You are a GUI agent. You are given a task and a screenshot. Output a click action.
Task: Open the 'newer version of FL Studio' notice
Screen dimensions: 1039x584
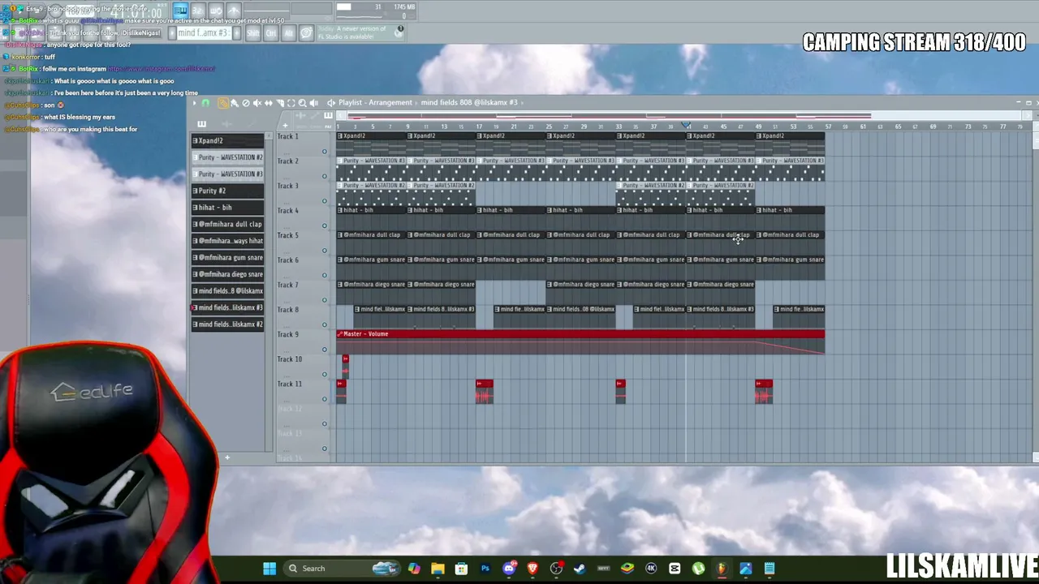360,32
